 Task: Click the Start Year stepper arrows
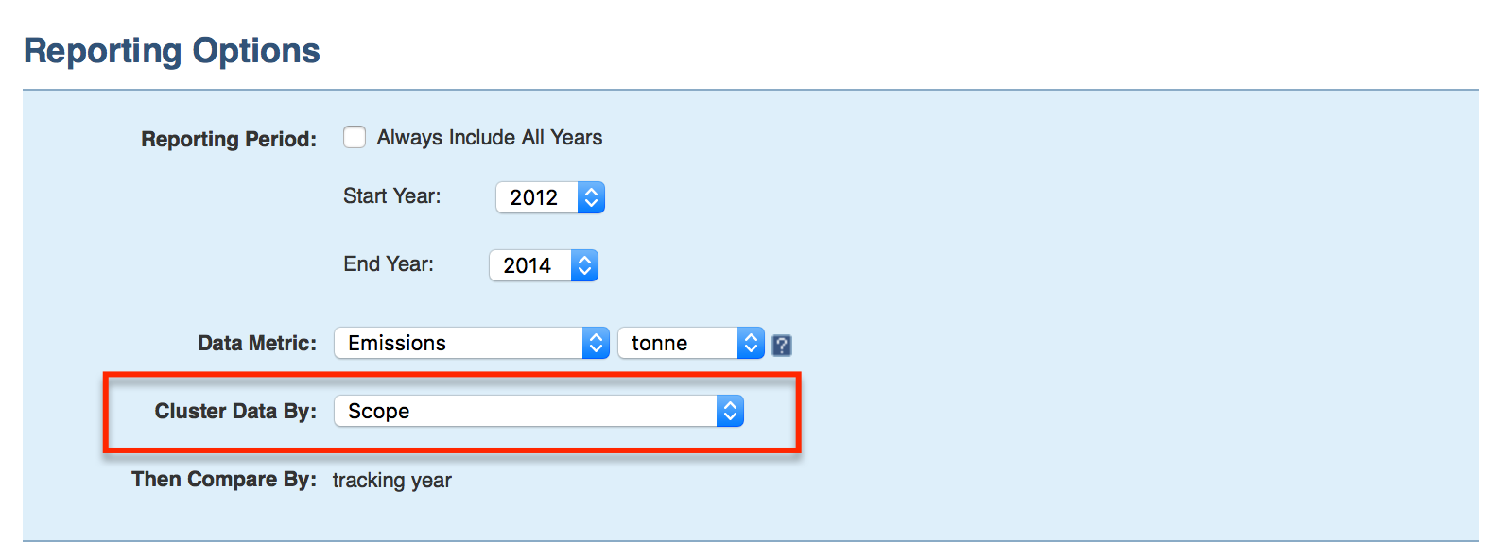pyautogui.click(x=591, y=197)
